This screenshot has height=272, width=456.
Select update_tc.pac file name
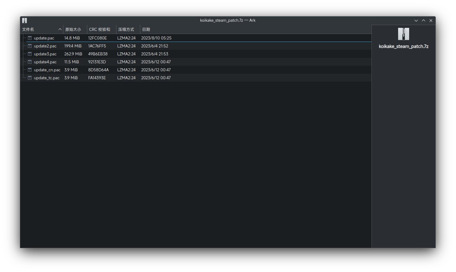47,78
